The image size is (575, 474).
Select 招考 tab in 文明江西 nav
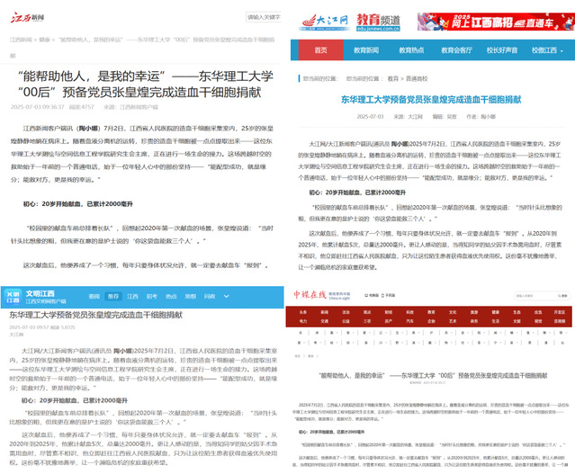click(x=152, y=296)
